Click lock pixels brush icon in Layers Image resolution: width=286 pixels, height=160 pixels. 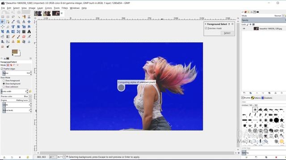pos(248,24)
